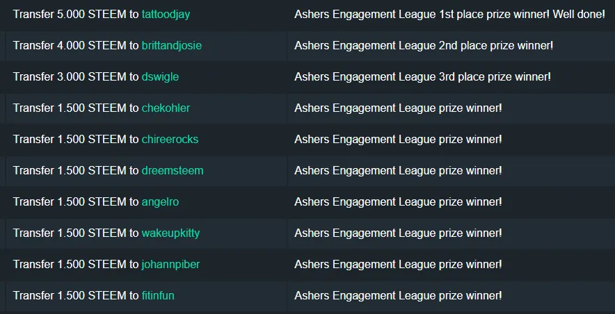Click the Transfer 4.000 STEEM text
This screenshot has height=314, width=615.
point(69,46)
